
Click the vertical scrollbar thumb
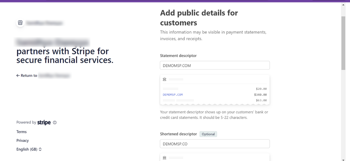(x=343, y=43)
